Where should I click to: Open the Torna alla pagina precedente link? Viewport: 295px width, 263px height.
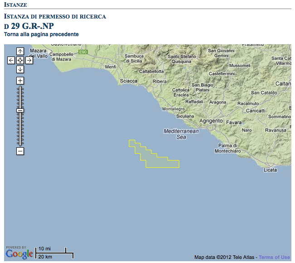[41, 34]
